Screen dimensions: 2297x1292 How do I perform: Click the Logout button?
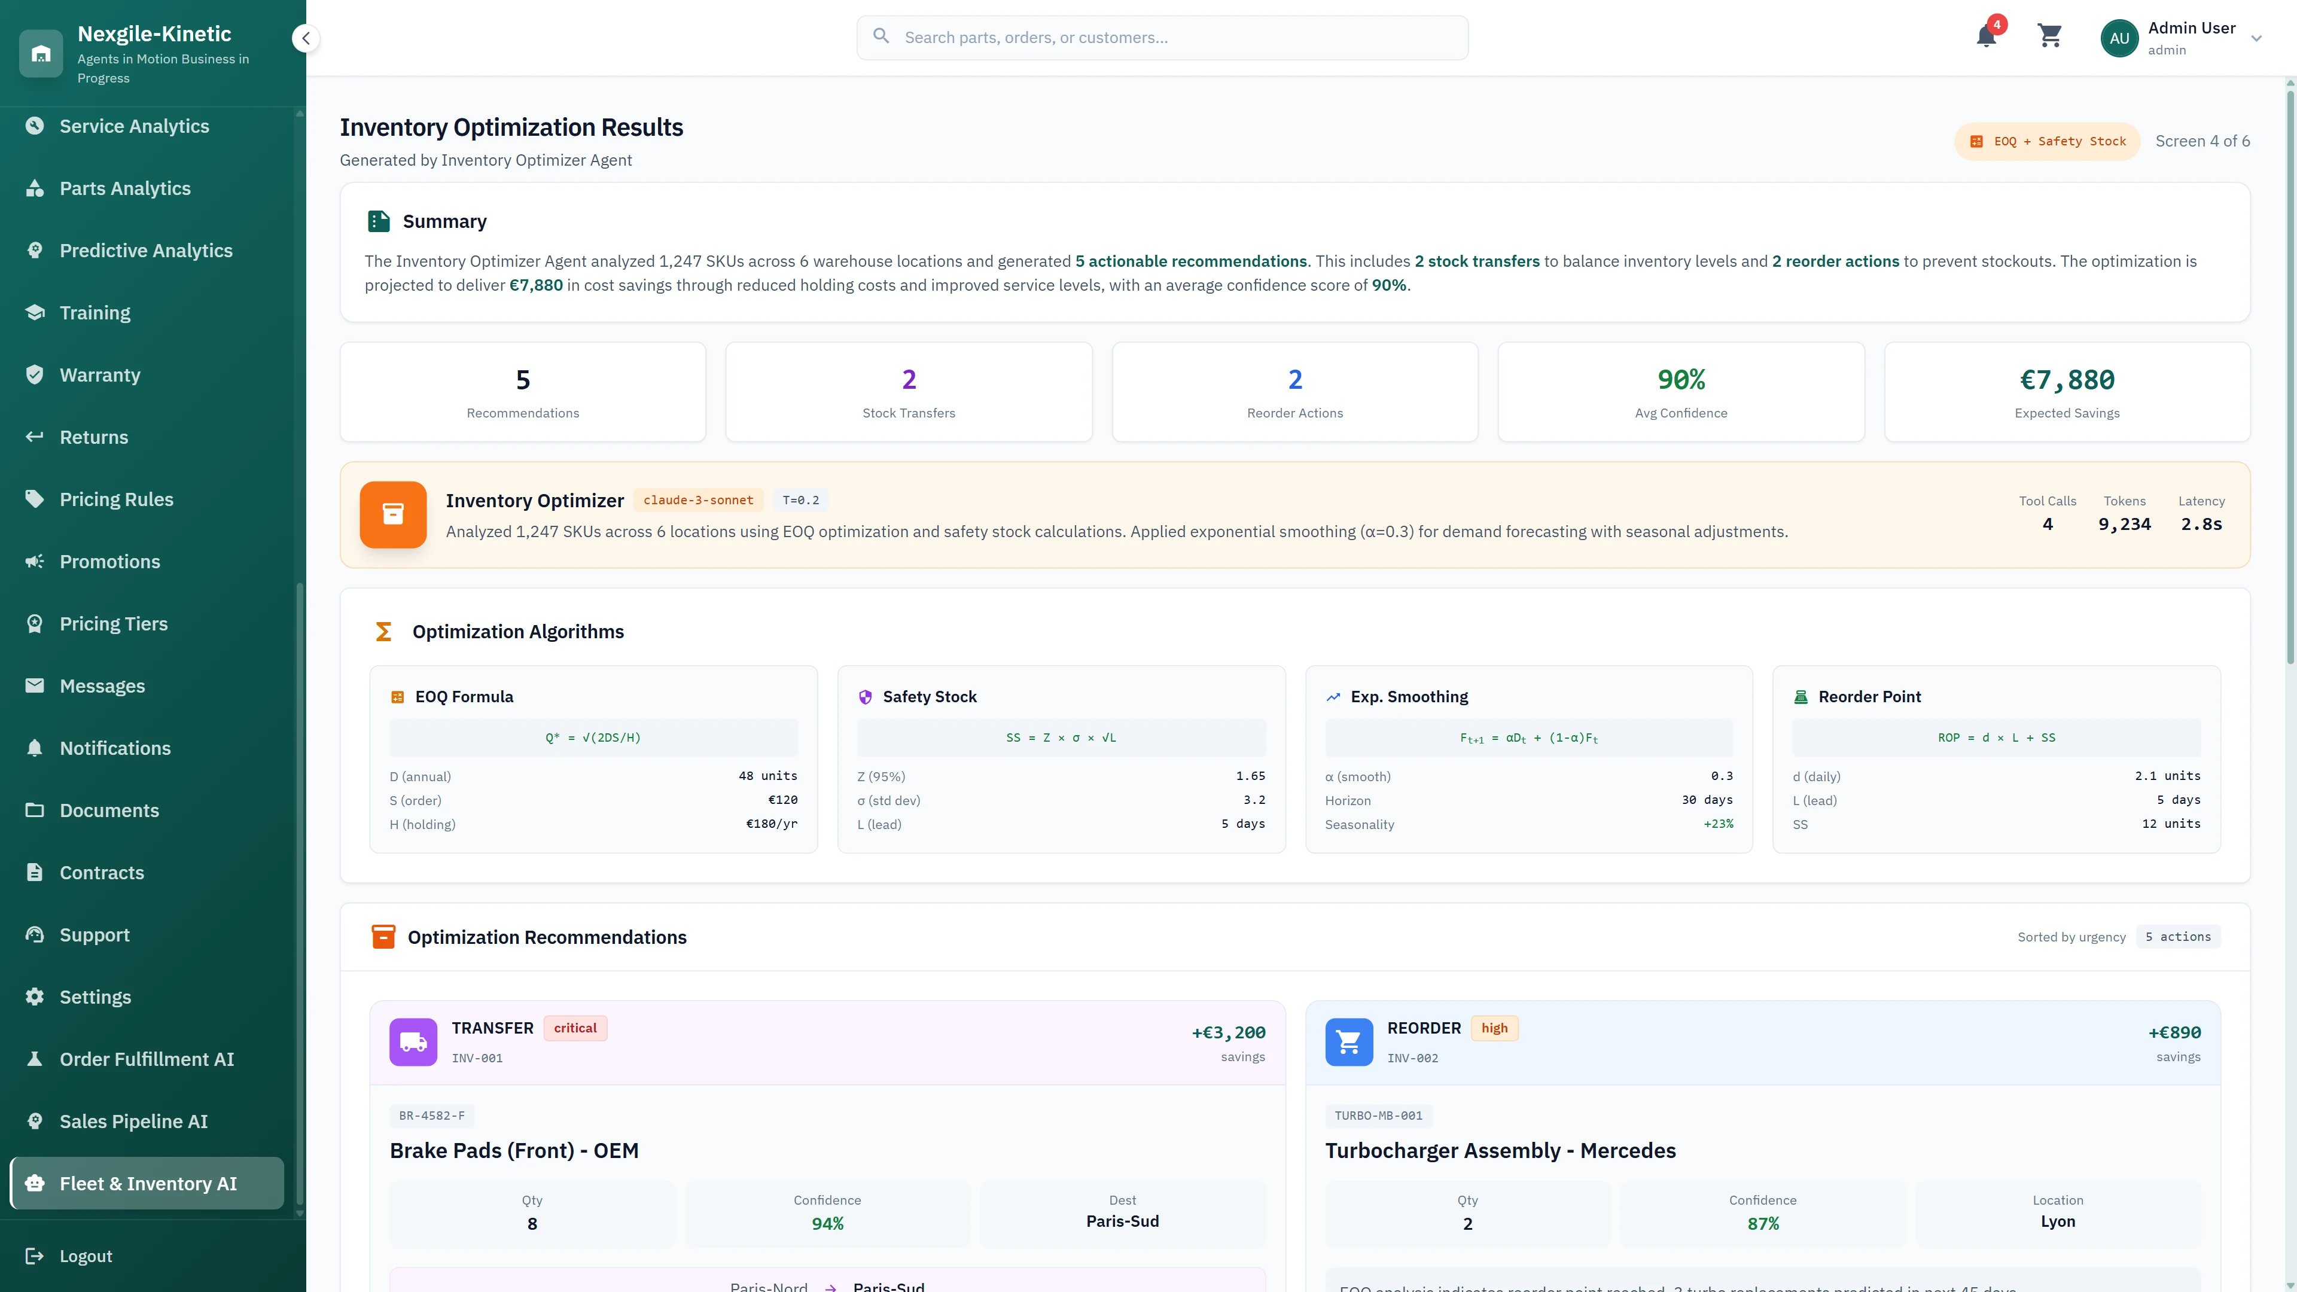[x=86, y=1256]
